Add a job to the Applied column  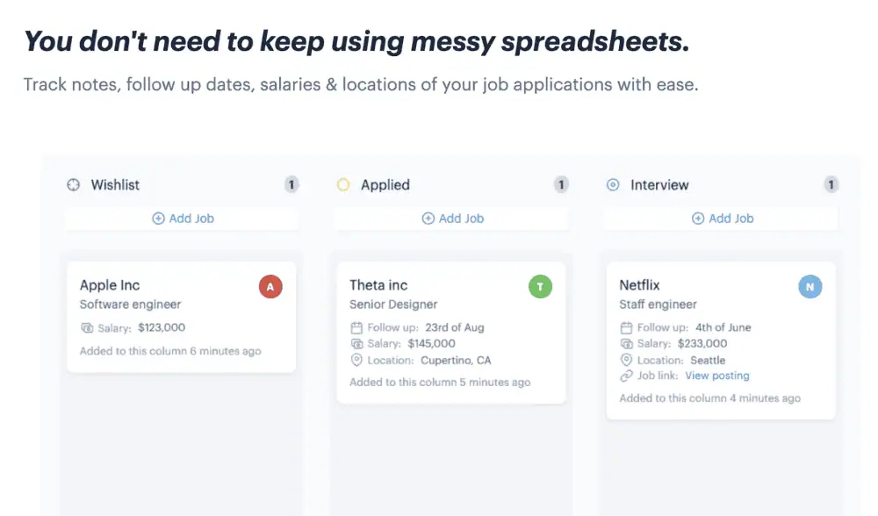point(452,219)
